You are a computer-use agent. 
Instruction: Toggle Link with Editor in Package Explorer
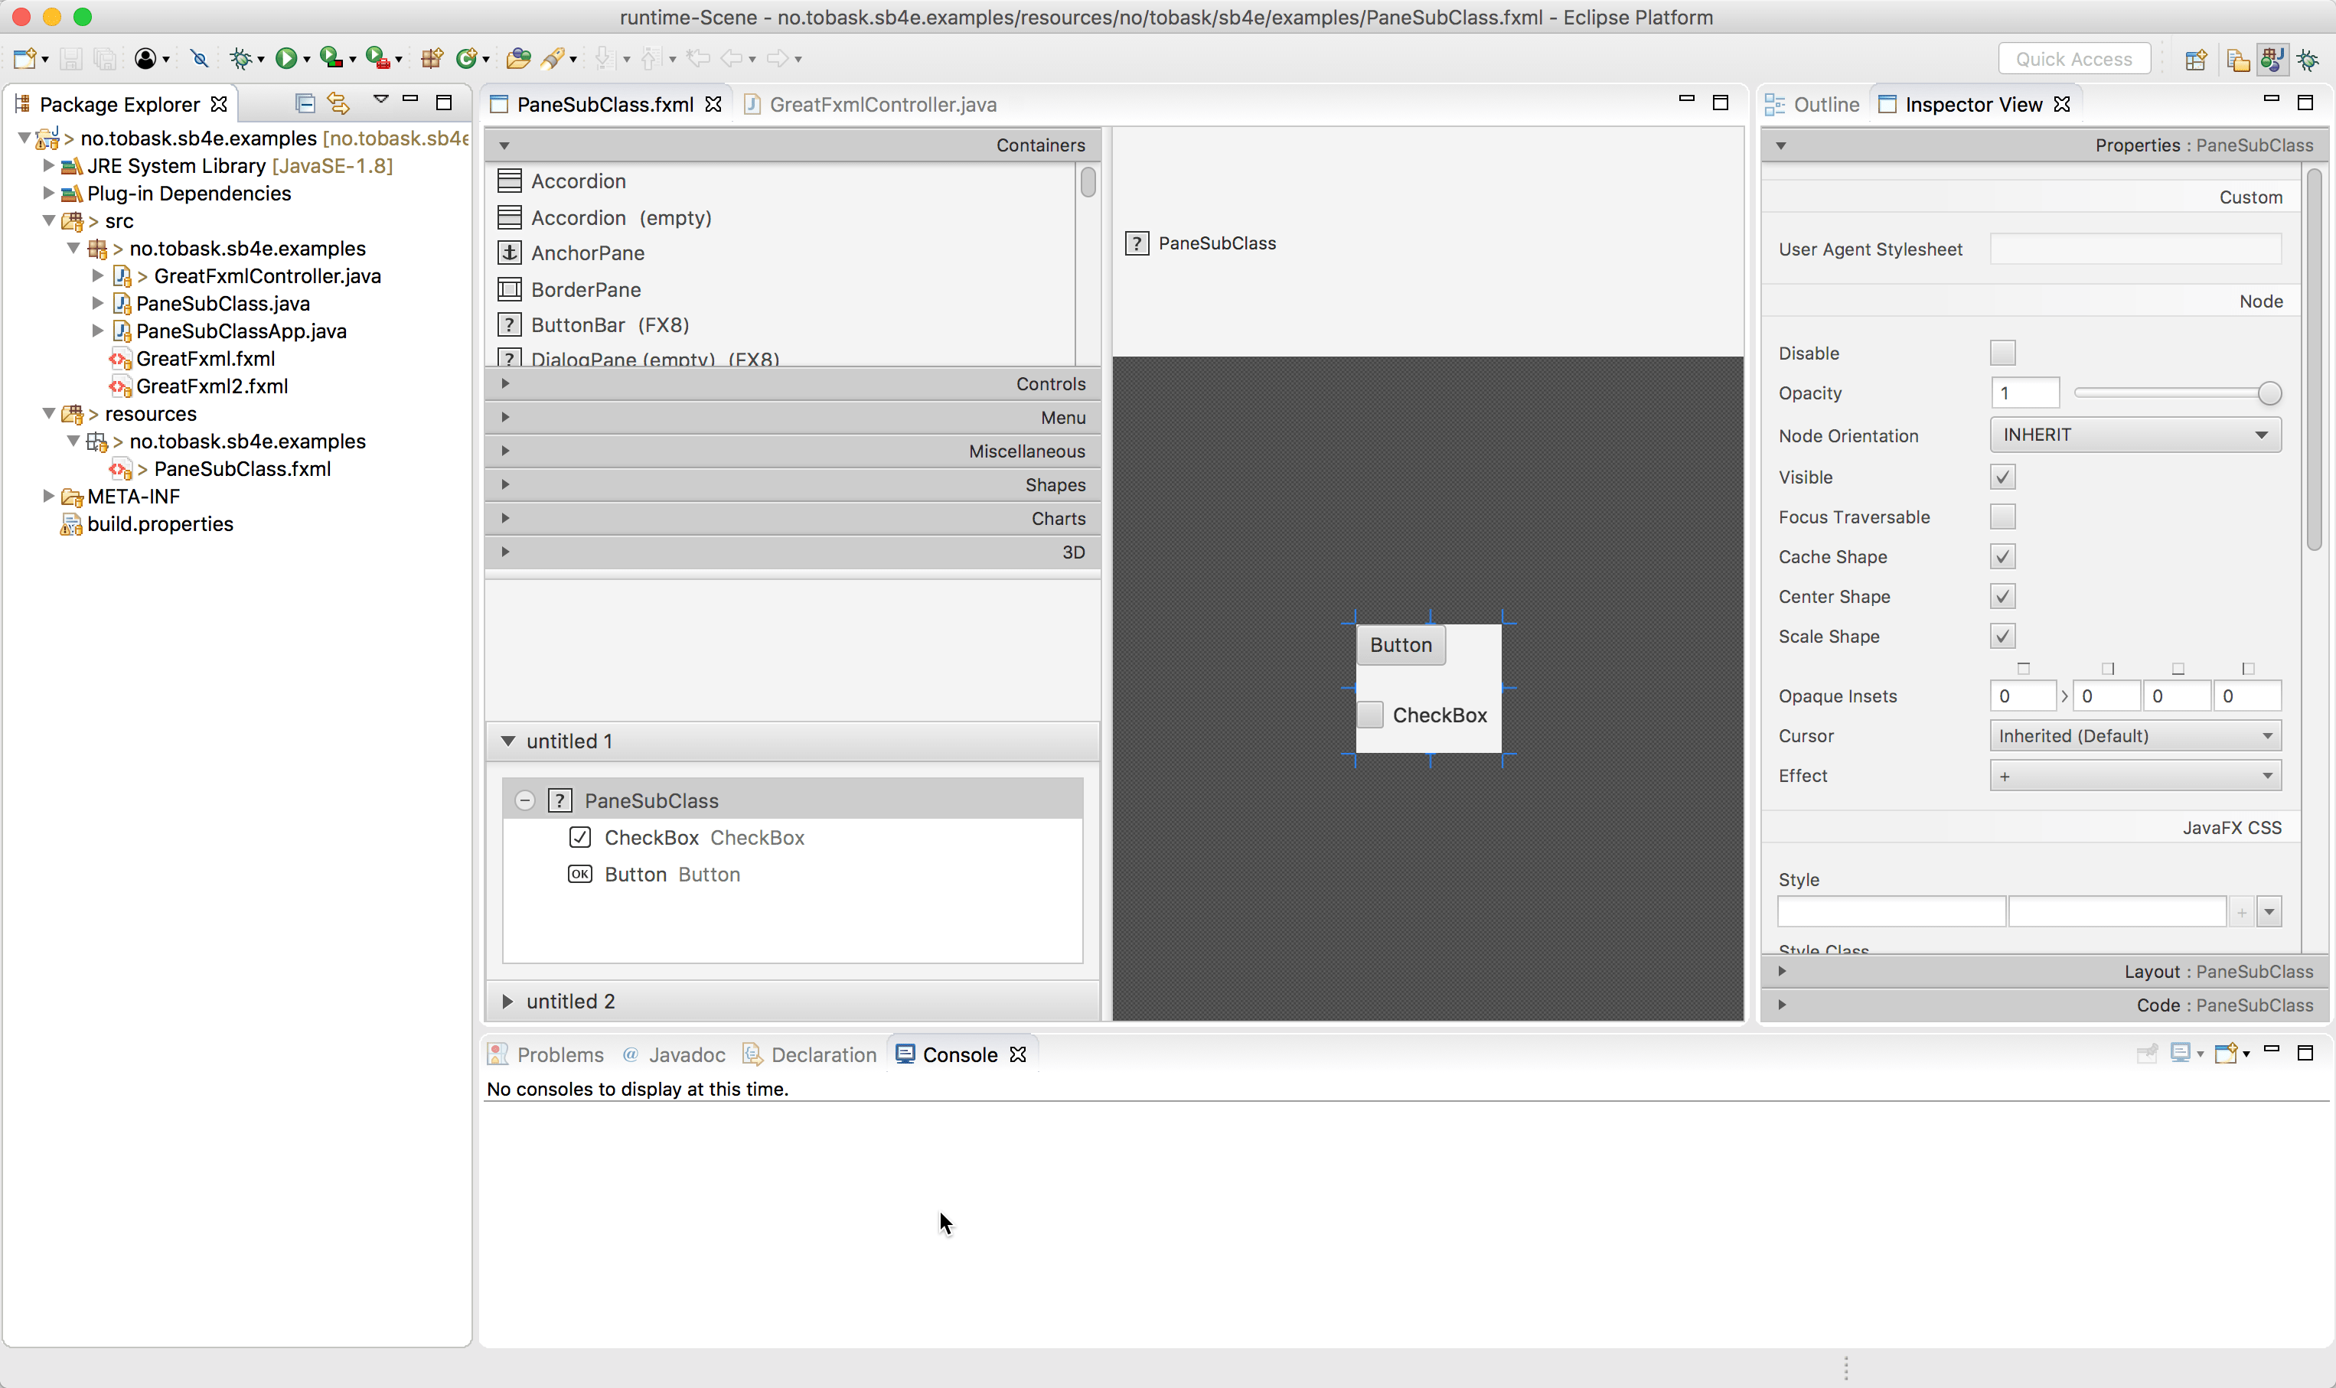point(338,103)
